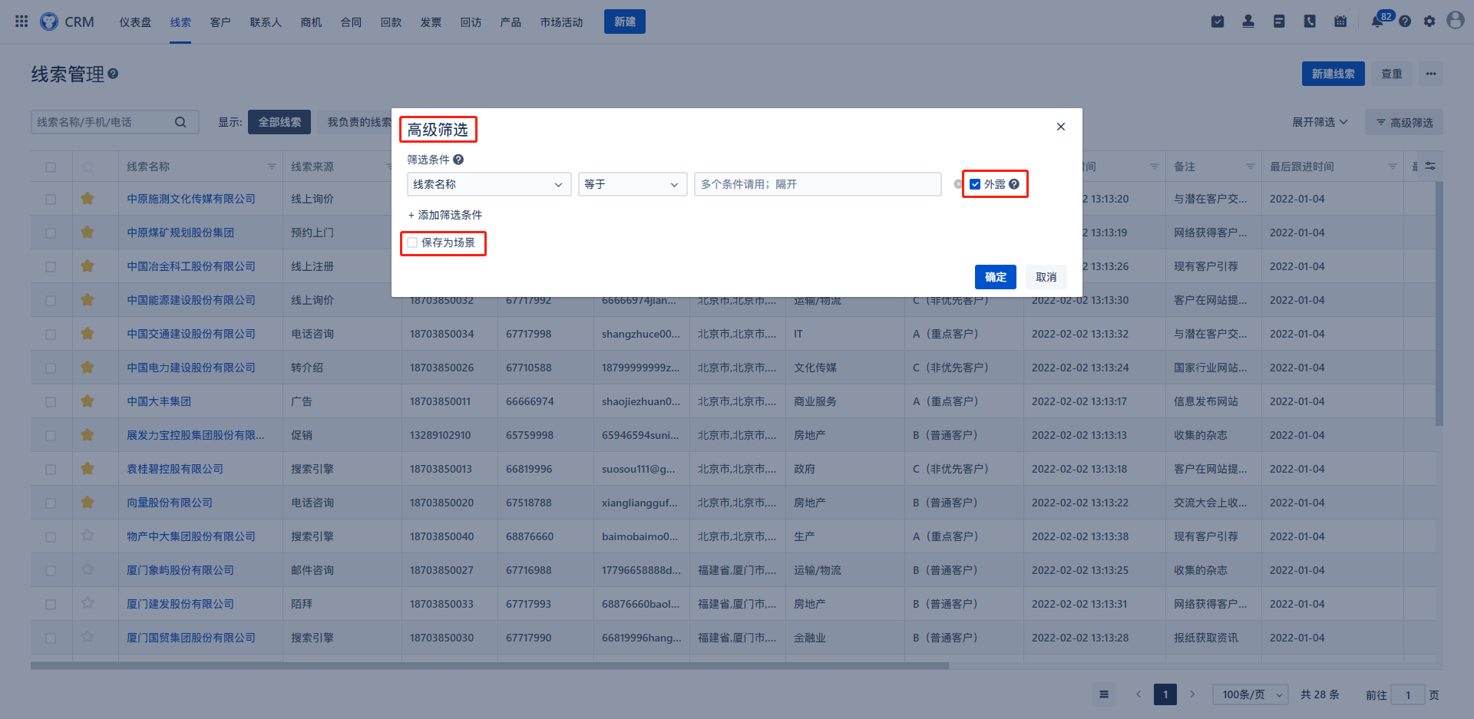
Task: Toggle star for 厦门建发股份有限公司
Action: tap(88, 603)
